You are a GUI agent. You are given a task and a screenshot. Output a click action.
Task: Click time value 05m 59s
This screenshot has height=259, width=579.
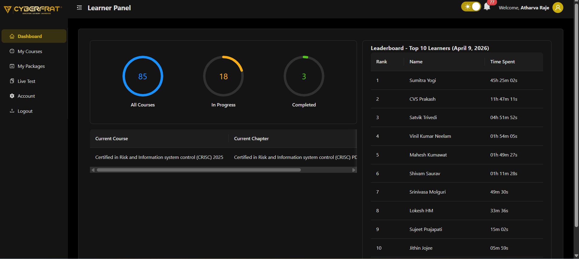[x=499, y=248]
